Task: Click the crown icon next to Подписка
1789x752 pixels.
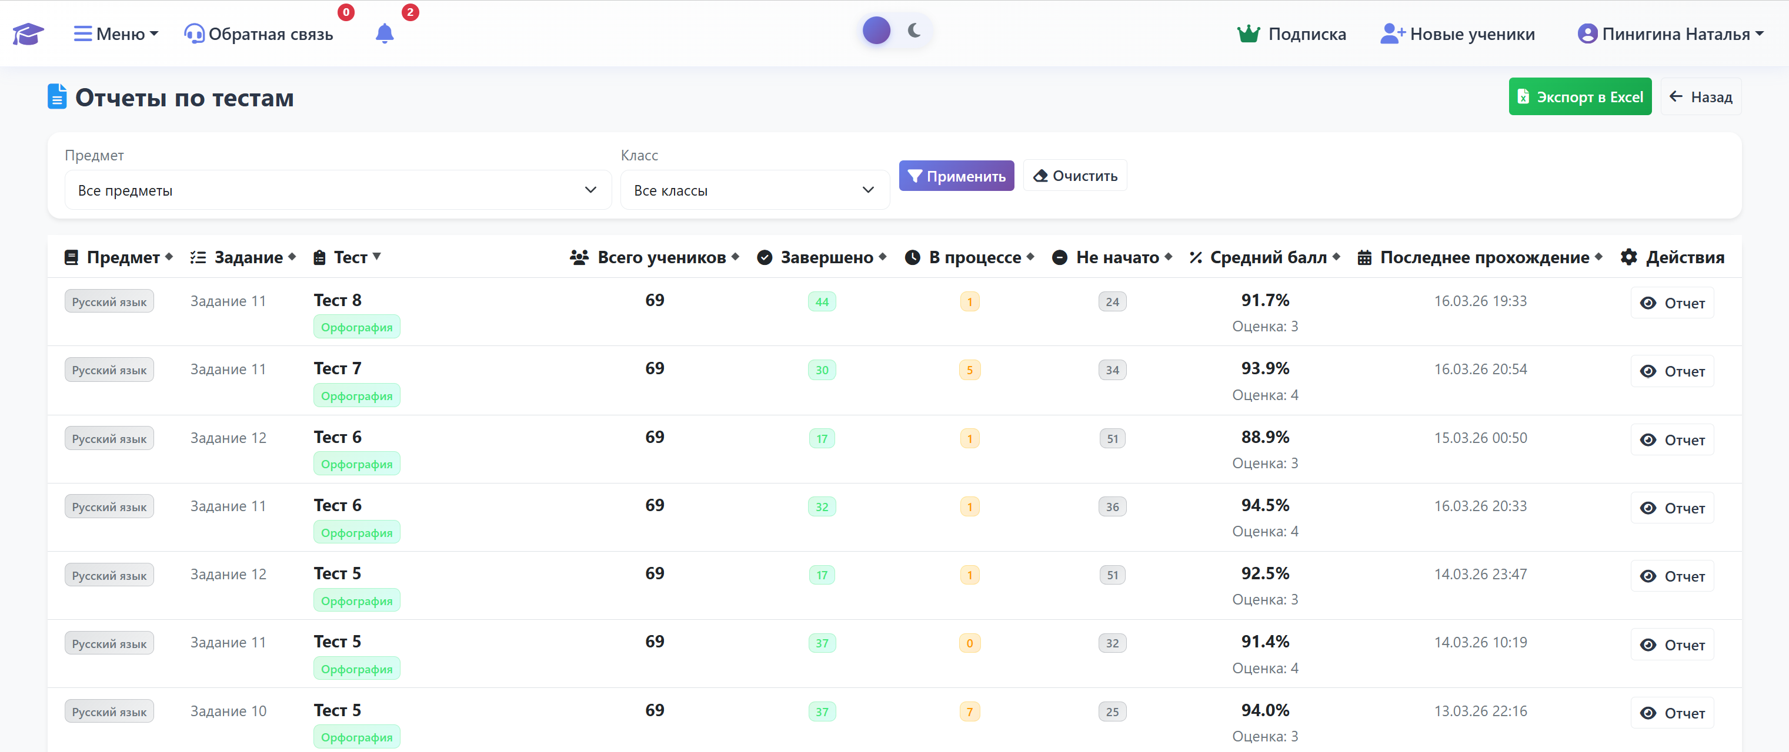Action: (1248, 34)
